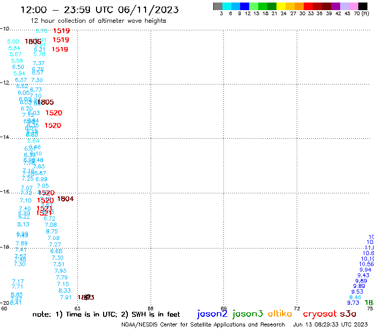Click the -12 latitude axis label
The width and height of the screenshot is (374, 329).
coord(5,83)
